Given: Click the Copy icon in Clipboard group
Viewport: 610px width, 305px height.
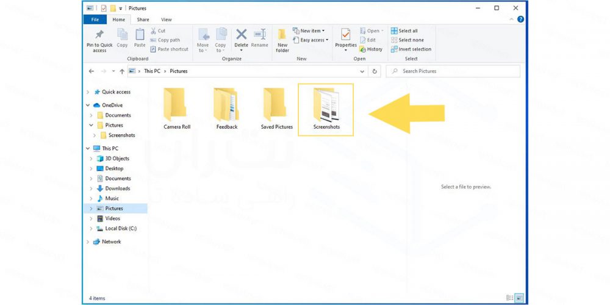Looking at the screenshot, I should coord(122,35).
